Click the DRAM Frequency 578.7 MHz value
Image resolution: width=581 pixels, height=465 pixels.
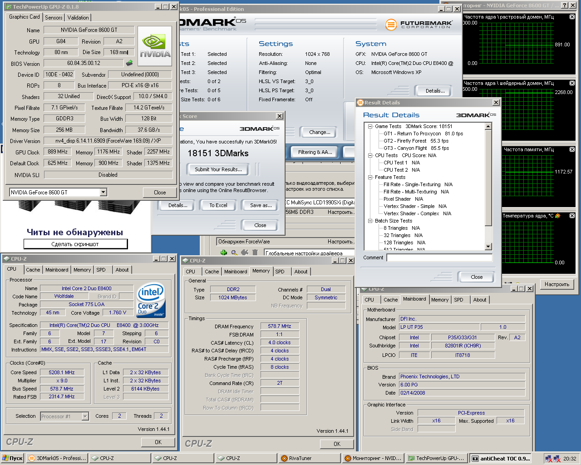(280, 326)
